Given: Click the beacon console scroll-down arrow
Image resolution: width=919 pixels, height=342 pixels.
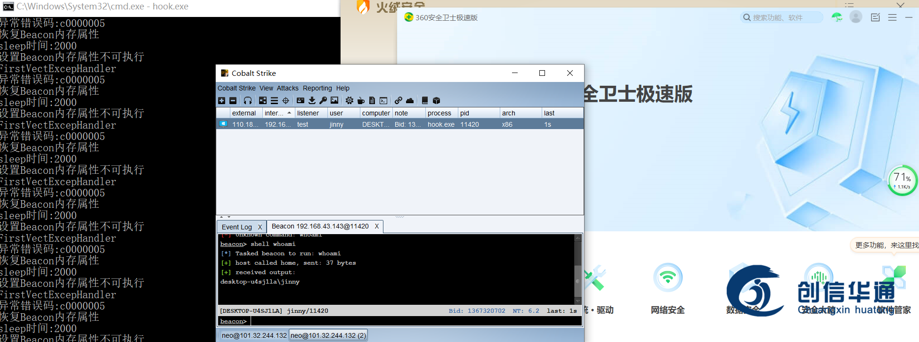Looking at the screenshot, I should pos(578,301).
